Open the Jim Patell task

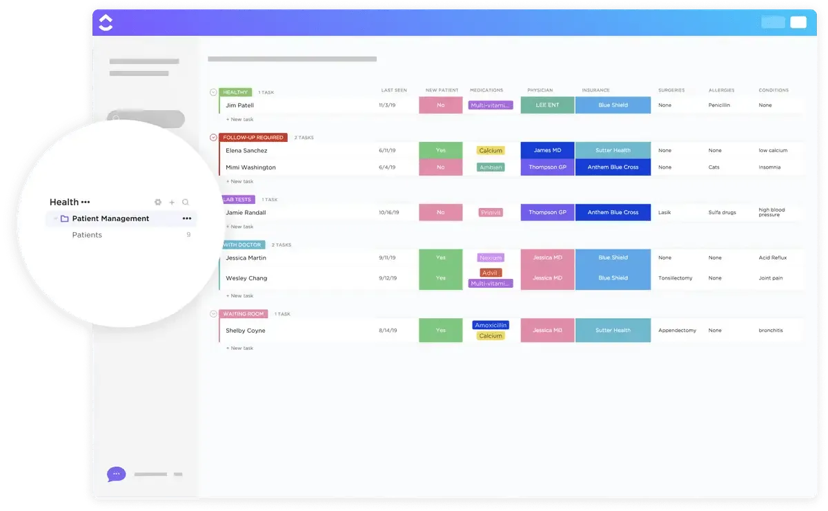click(240, 105)
